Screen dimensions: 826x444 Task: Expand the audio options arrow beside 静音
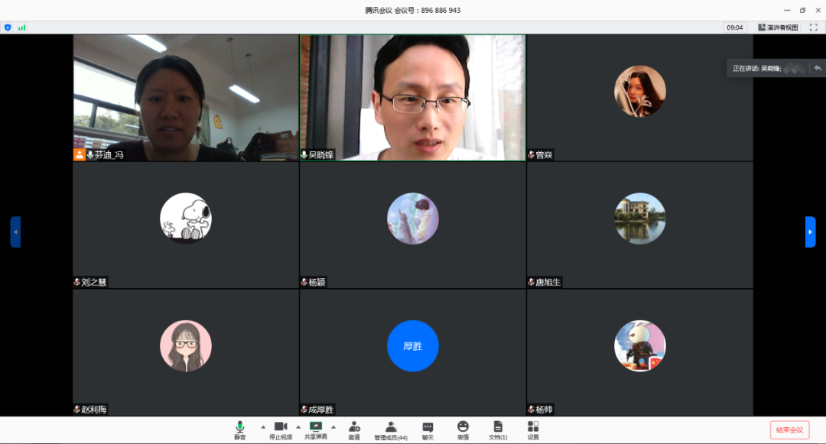(x=263, y=426)
